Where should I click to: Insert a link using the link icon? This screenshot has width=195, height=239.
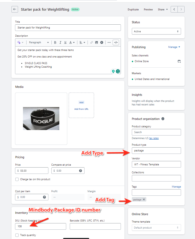91,42
